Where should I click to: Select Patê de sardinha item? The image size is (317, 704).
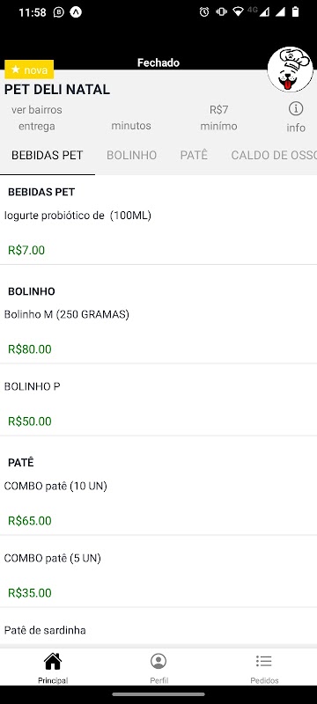[x=158, y=627]
